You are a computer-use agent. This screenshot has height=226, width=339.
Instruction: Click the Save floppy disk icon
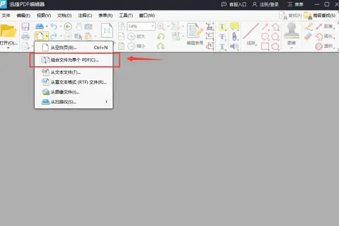coord(25,27)
